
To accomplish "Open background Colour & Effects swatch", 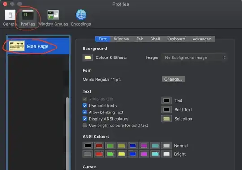I will pyautogui.click(x=88, y=58).
